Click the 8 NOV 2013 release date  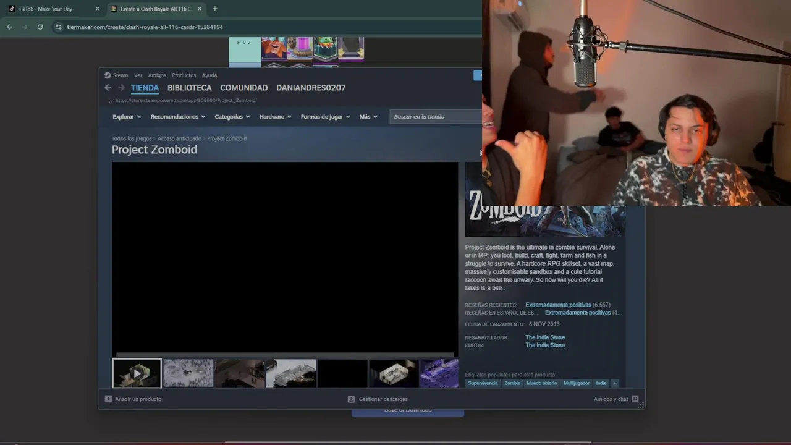pos(544,324)
